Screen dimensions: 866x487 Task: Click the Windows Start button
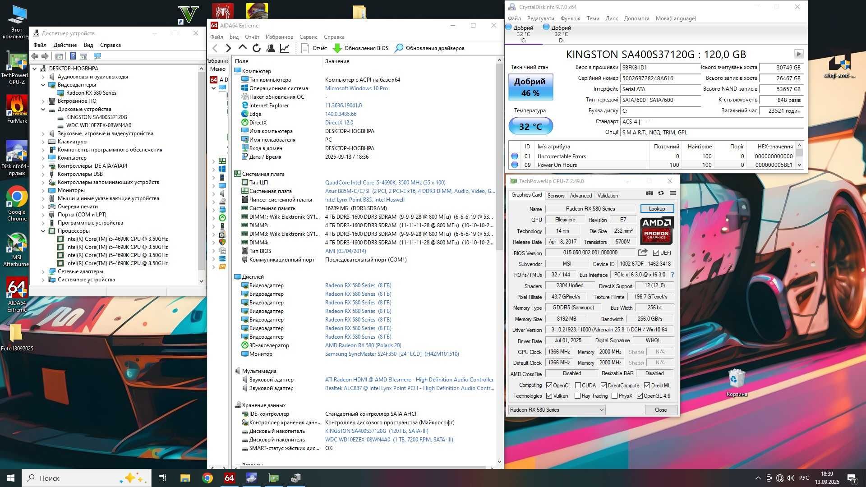(11, 478)
